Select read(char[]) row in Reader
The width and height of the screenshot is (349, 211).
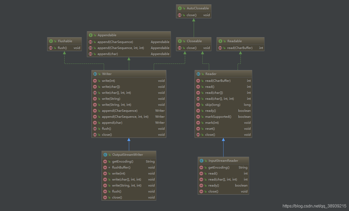[x=223, y=93]
